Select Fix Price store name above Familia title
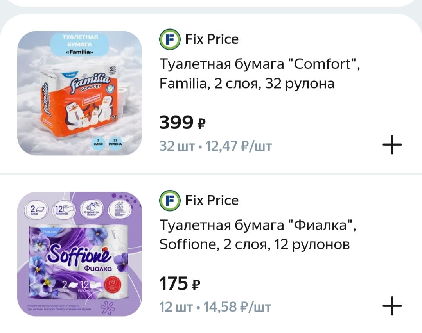 [x=212, y=39]
